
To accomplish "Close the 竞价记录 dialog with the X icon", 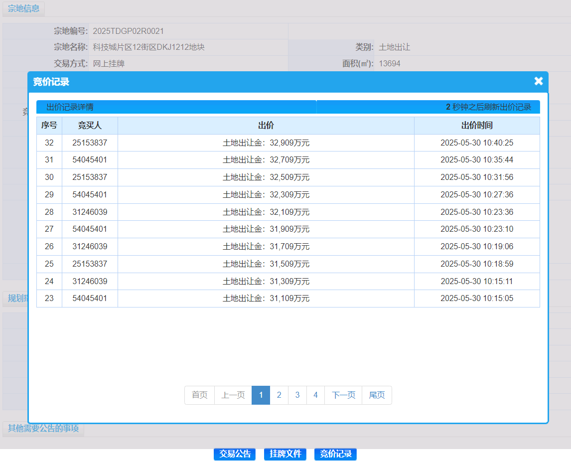I will [x=538, y=81].
